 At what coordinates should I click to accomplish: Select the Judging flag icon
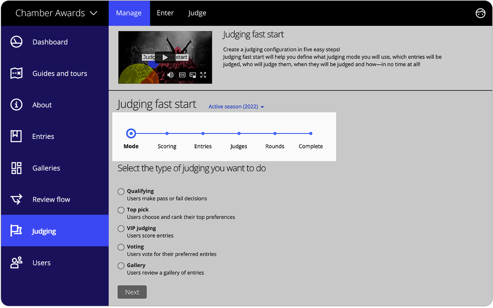tap(16, 231)
